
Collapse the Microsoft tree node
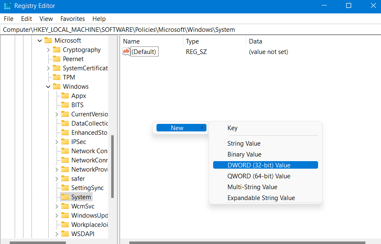[40, 41]
